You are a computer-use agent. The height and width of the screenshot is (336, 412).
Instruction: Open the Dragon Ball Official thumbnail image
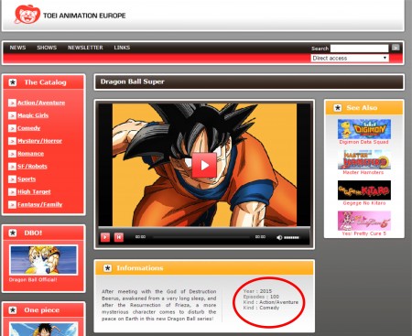click(x=43, y=260)
